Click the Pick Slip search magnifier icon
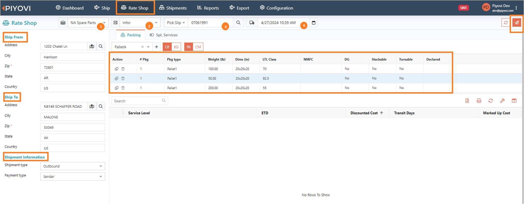The height and width of the screenshot is (204, 524). click(x=238, y=23)
